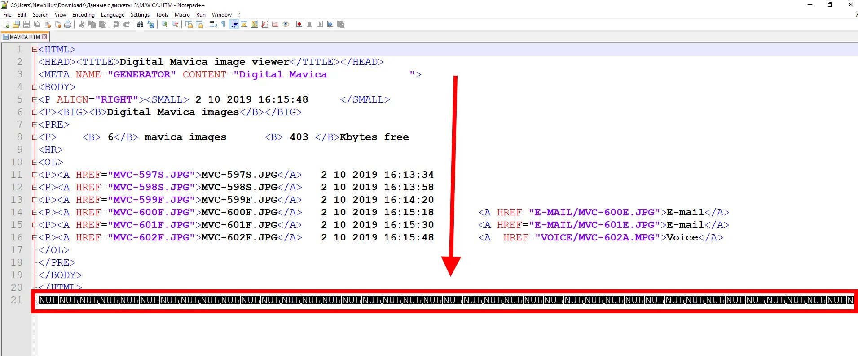Click the Print toolbar icon
Screen dimensions: 858x356
[68, 24]
